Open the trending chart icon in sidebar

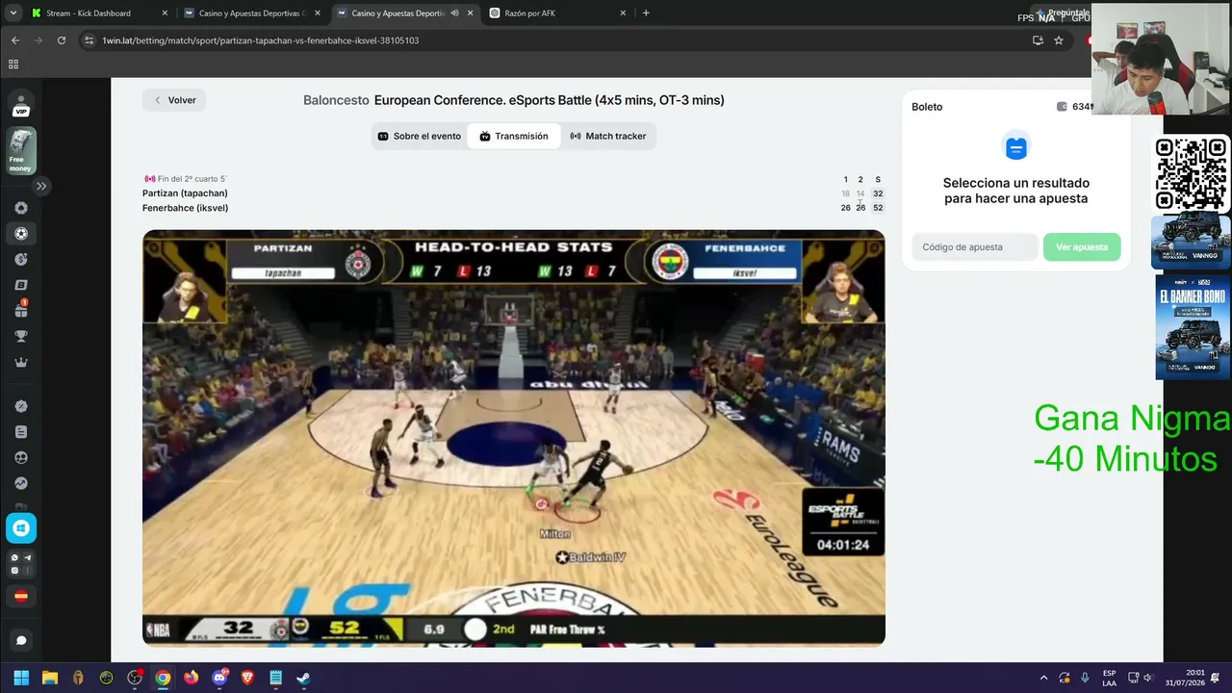click(x=21, y=483)
